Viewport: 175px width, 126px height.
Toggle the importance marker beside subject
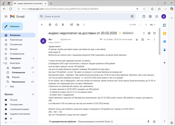point(120,33)
